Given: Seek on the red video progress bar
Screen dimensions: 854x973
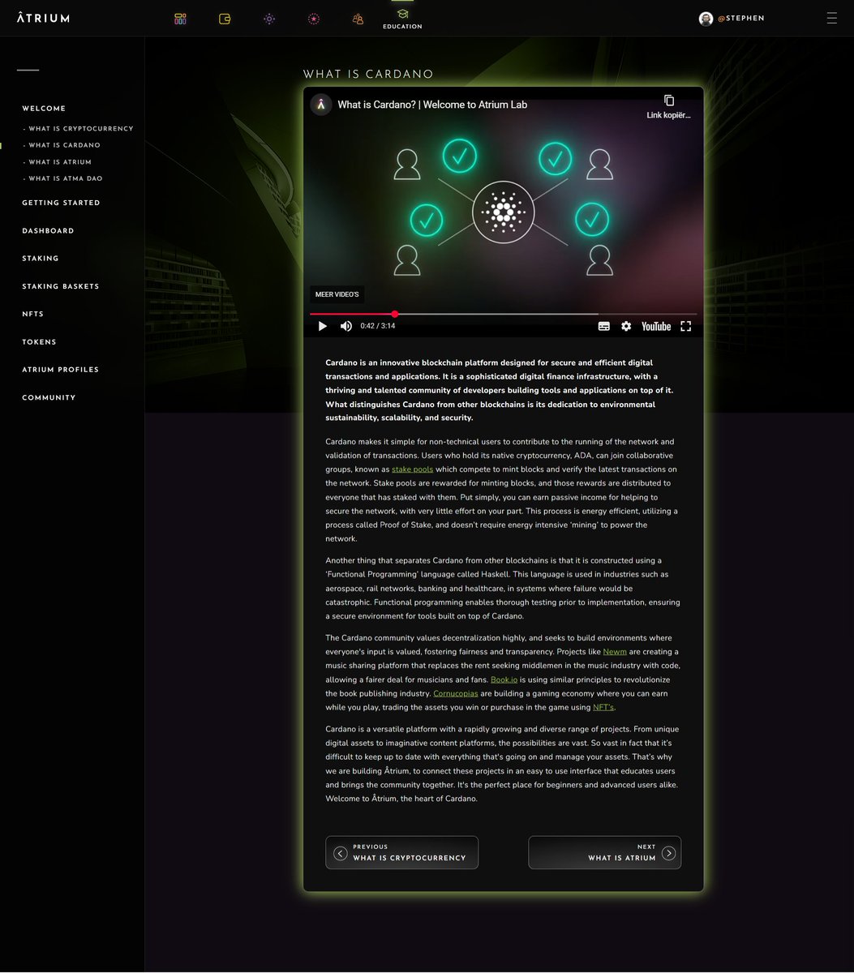Looking at the screenshot, I should (503, 314).
